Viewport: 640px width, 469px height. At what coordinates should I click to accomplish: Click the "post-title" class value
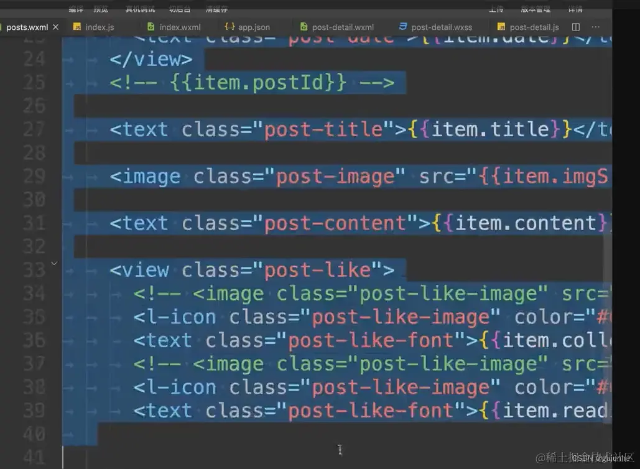pos(323,130)
